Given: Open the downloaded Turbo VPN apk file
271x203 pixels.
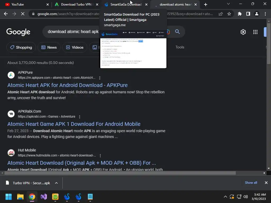Looking at the screenshot, I should [28, 183].
